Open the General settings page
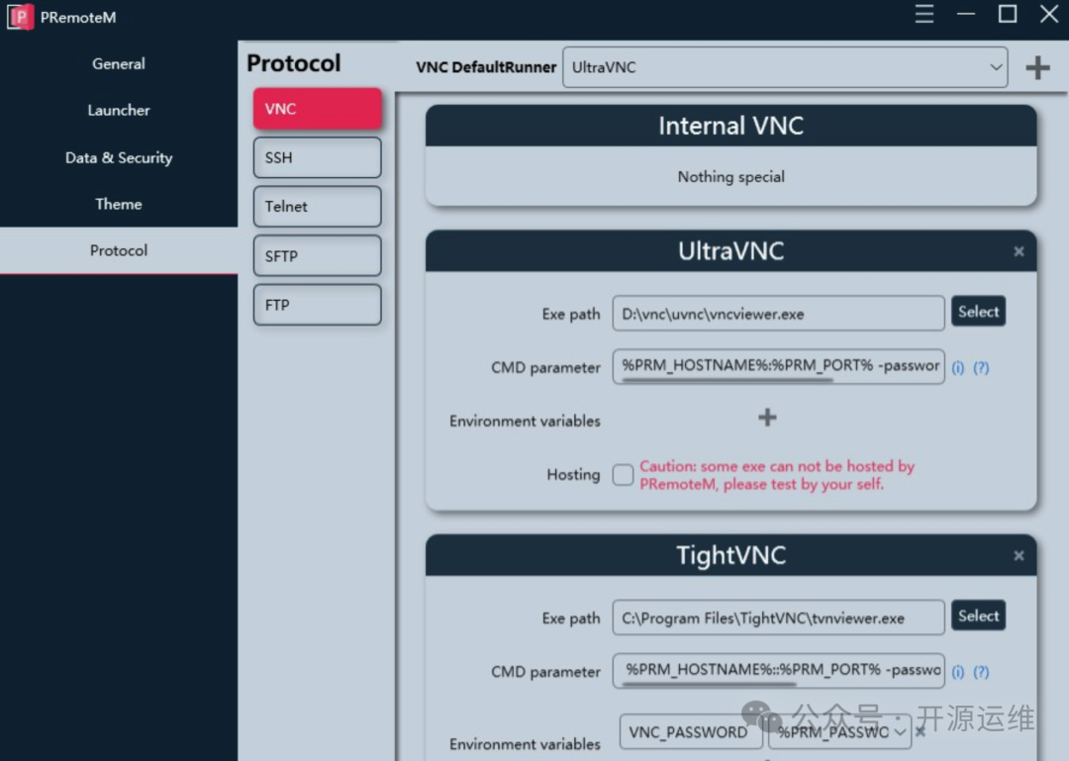 [x=119, y=64]
